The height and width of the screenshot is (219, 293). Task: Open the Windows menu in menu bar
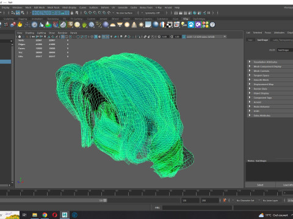coord(17,7)
